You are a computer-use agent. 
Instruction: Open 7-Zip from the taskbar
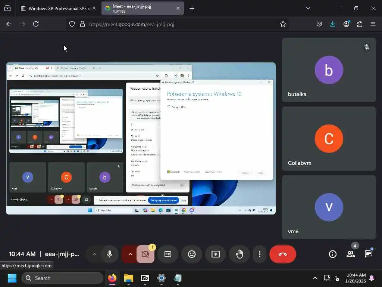145,278
